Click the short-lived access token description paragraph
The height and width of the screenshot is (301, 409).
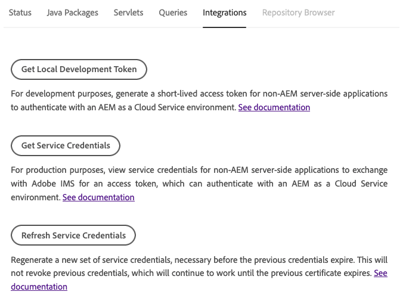pos(179,94)
